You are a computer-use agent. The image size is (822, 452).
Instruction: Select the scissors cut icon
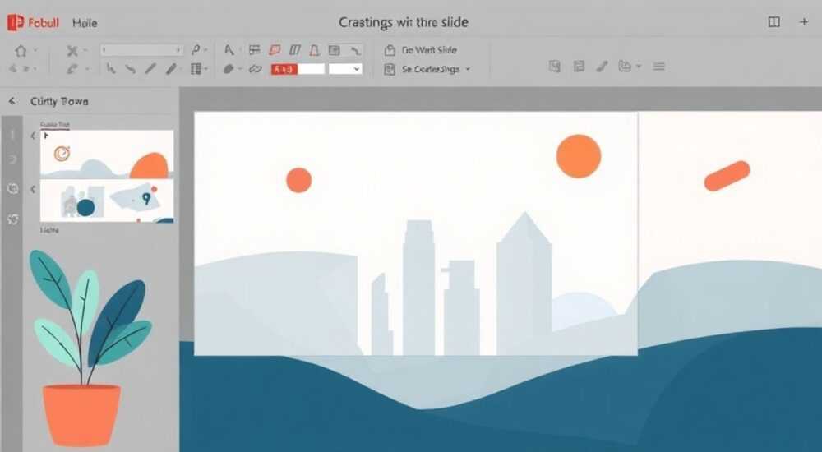tap(72, 51)
